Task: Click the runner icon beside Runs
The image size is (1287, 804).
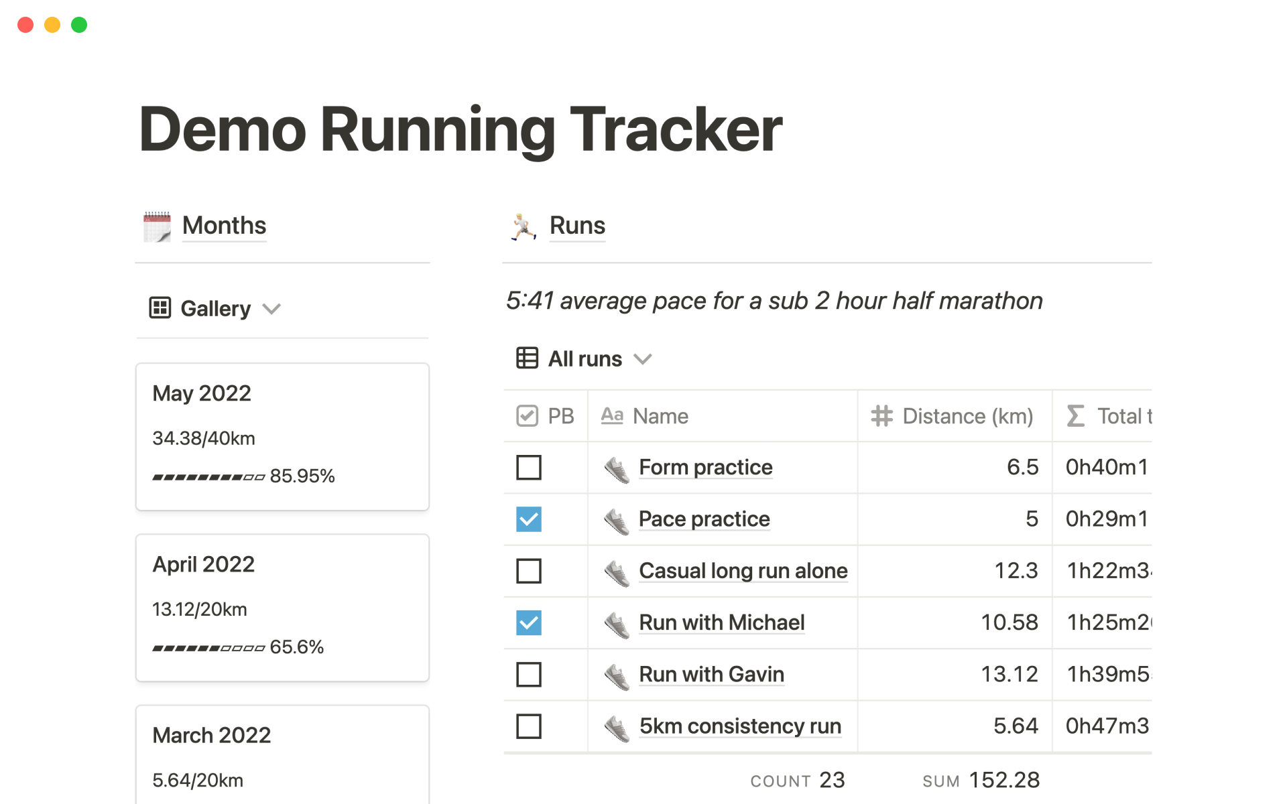Action: point(523,226)
